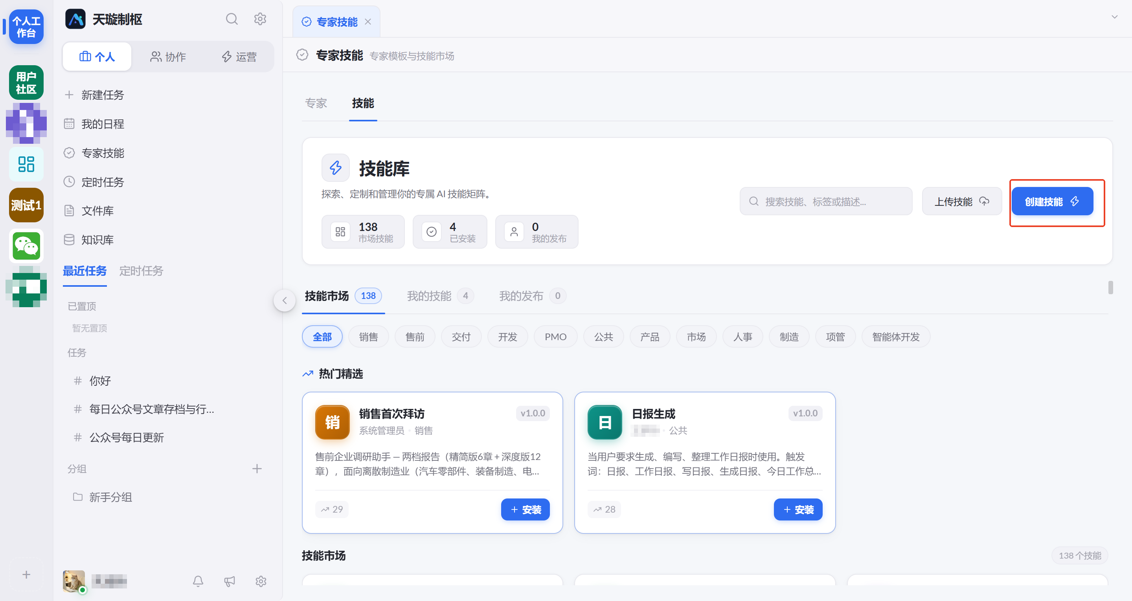Open settings gear next to search
The width and height of the screenshot is (1132, 601).
point(260,19)
